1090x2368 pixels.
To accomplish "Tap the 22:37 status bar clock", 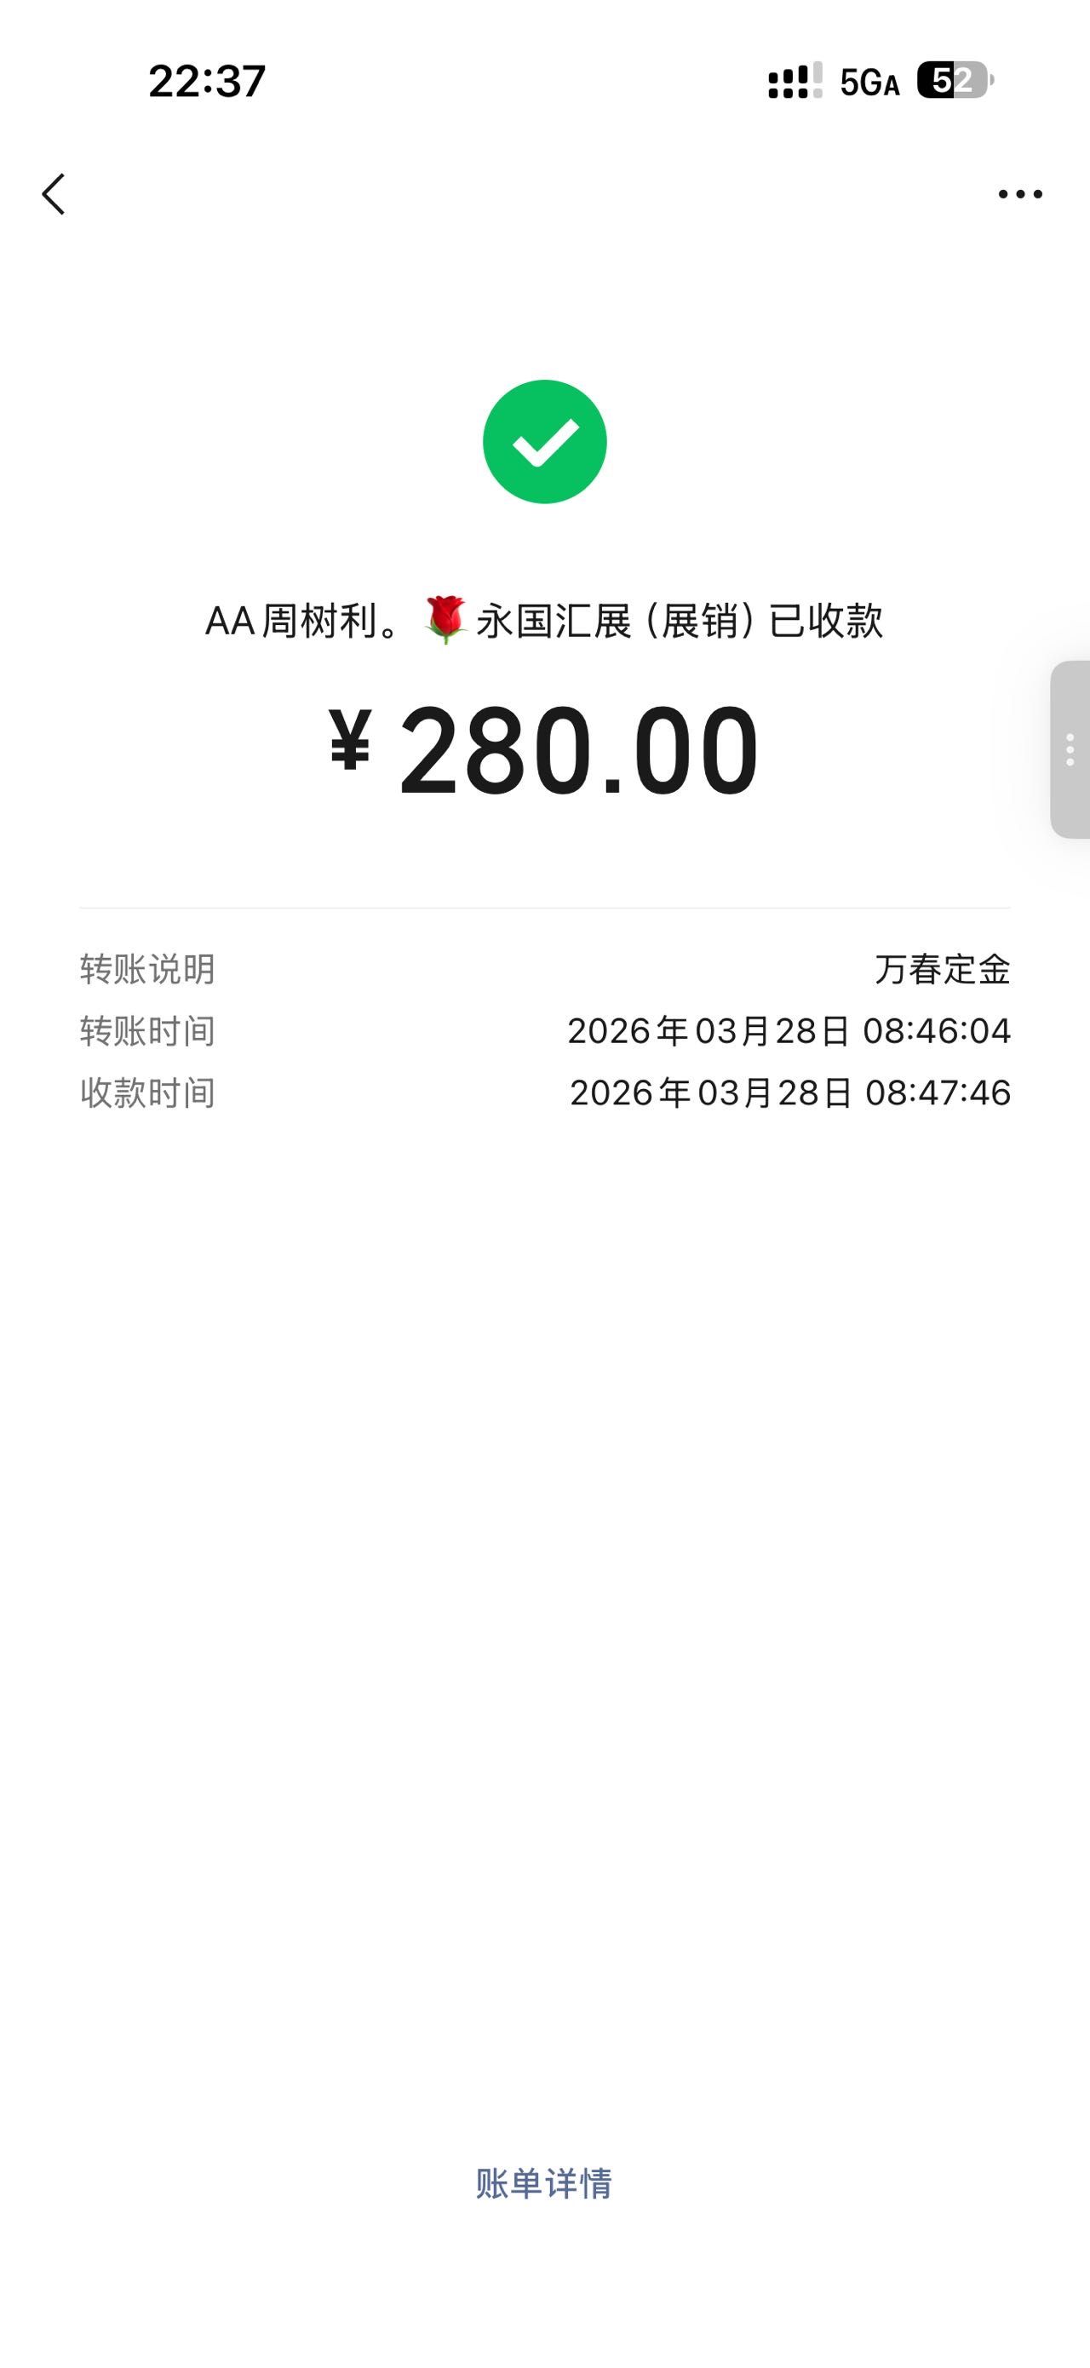I will coord(207,81).
